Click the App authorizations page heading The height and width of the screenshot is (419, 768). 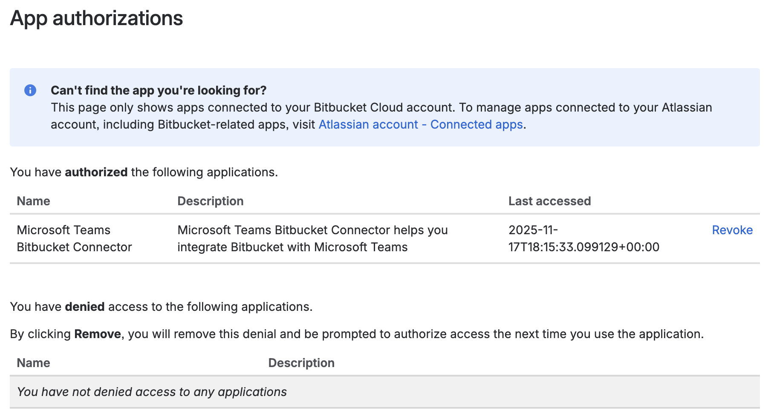pos(96,18)
